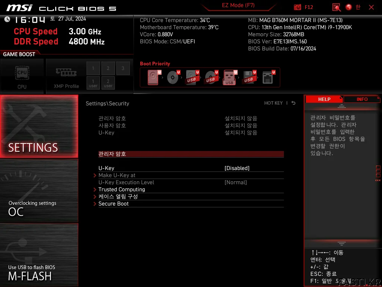Click the CPU Speed 3.00 GHz value

coord(85,31)
